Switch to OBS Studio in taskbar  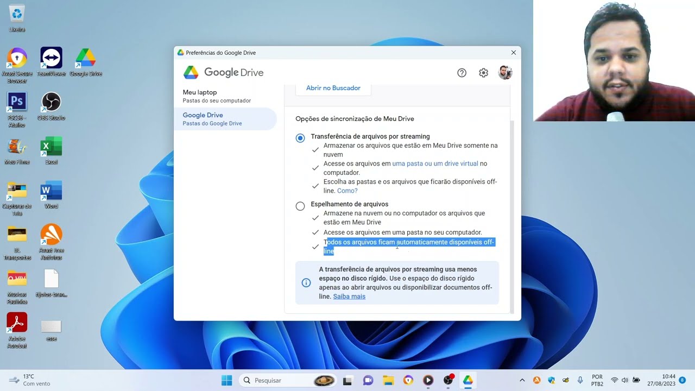[x=448, y=380]
